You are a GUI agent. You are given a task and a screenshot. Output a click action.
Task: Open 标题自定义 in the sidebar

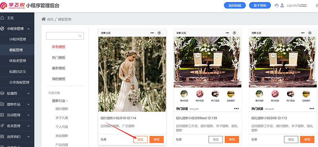(17, 72)
